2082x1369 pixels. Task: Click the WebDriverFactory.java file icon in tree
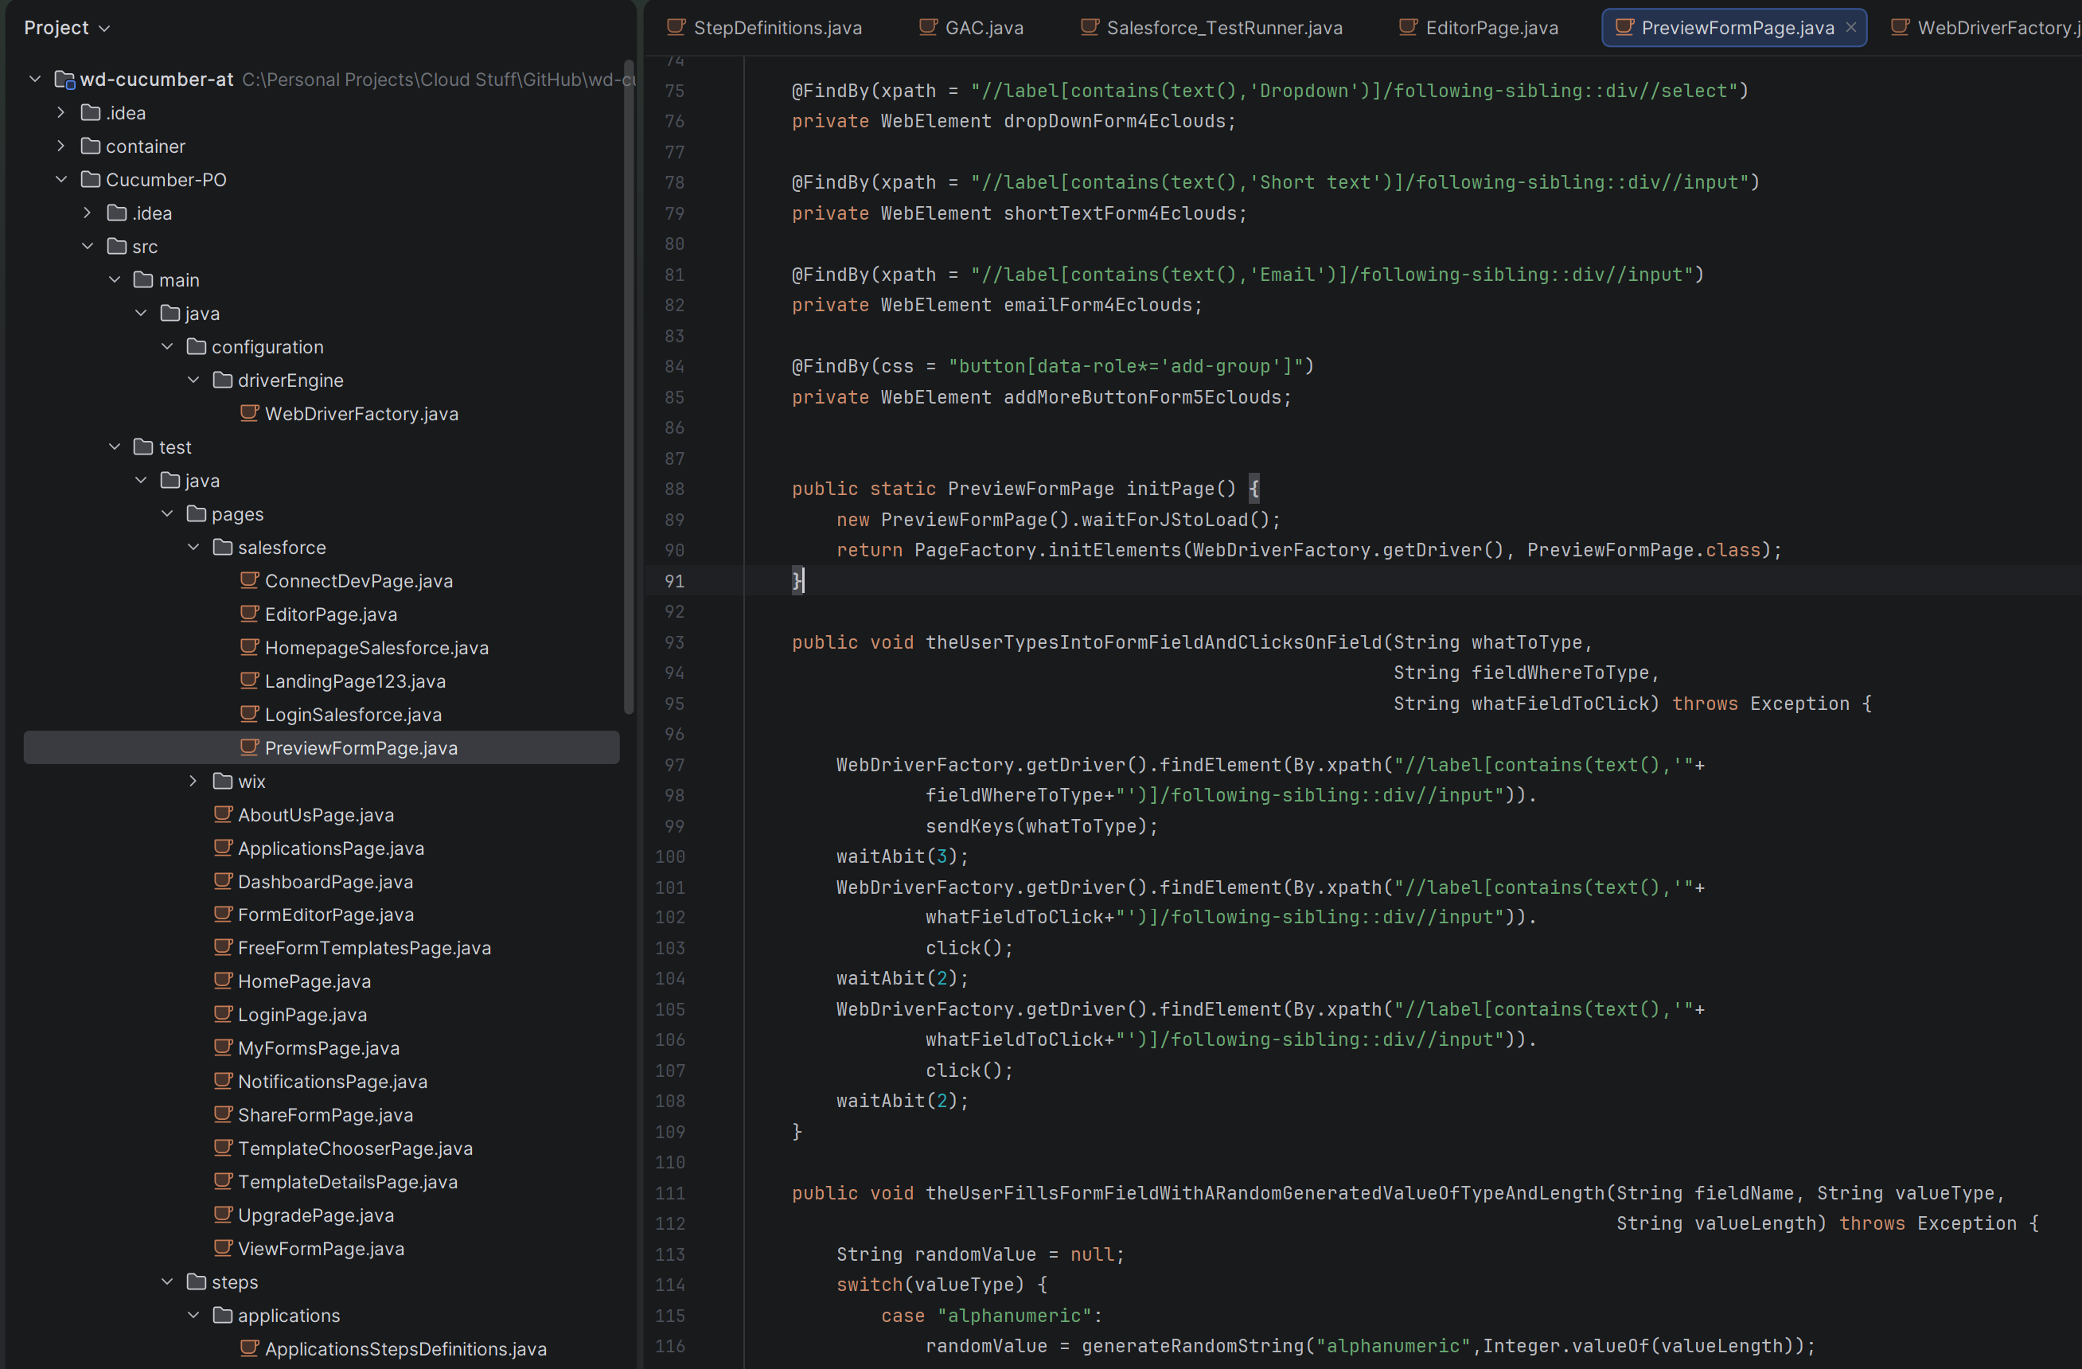[249, 413]
